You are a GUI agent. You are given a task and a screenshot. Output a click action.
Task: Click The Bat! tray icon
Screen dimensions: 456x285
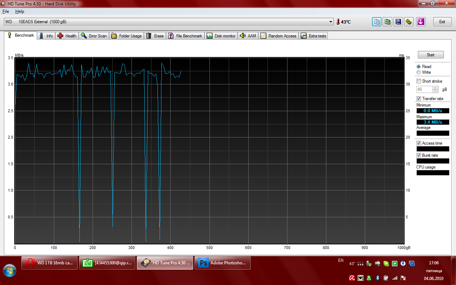[x=361, y=278]
